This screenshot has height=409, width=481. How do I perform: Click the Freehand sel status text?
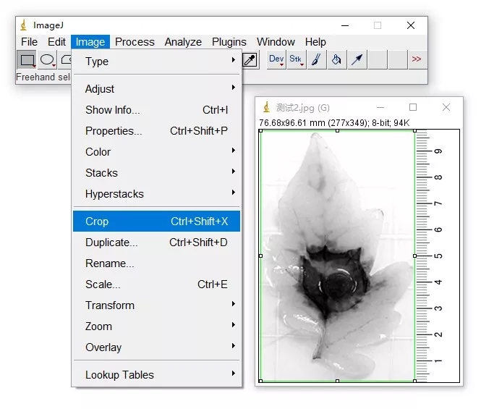pos(43,77)
